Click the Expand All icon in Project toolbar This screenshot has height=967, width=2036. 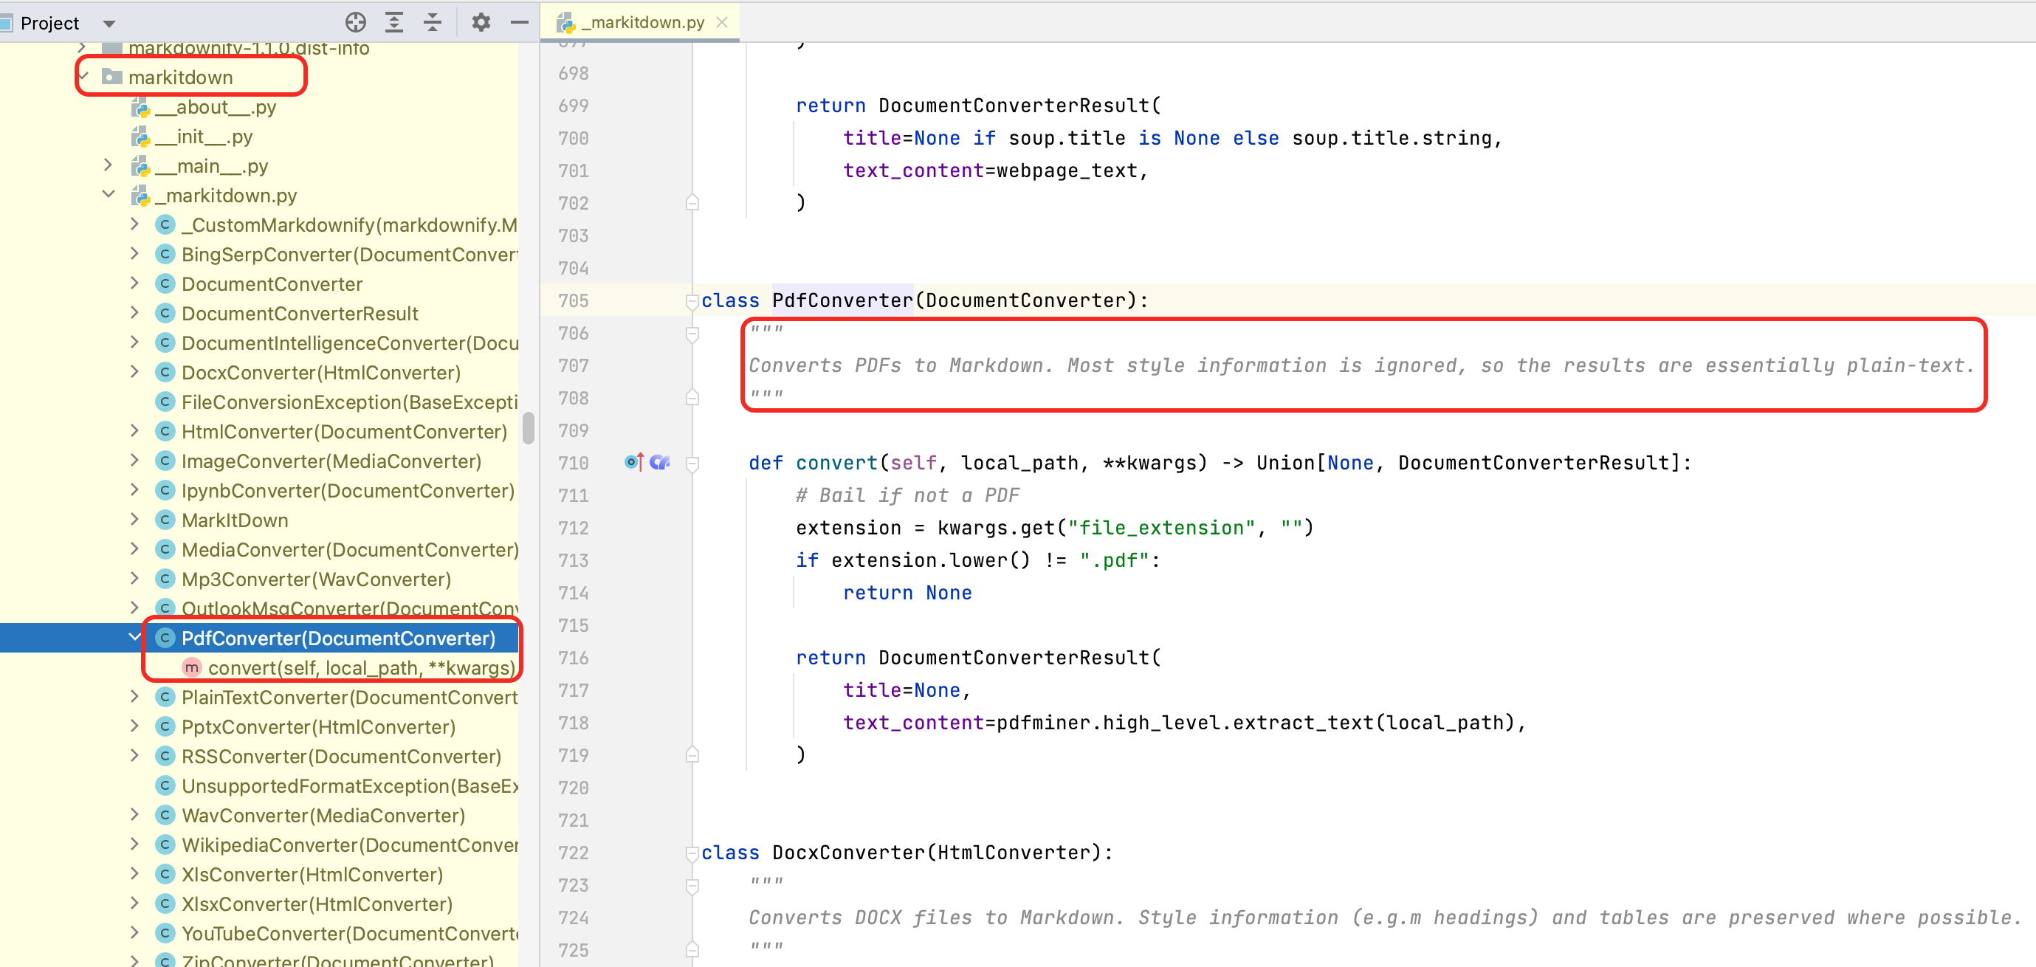[x=393, y=22]
